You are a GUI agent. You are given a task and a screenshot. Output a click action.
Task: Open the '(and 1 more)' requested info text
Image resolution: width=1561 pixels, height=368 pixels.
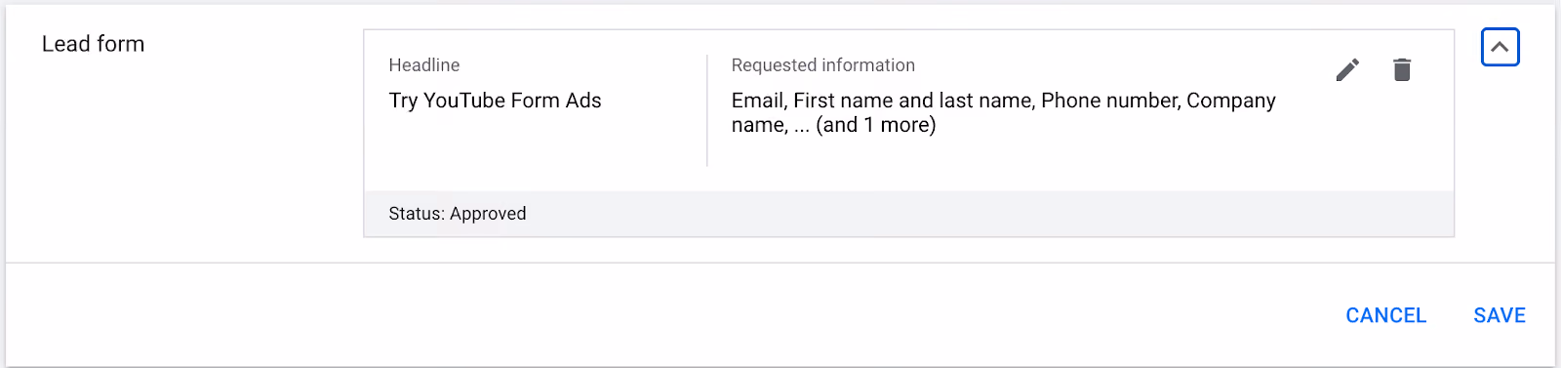coord(875,125)
